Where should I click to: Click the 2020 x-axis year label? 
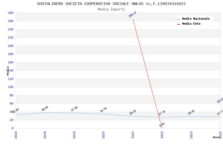coord(103,135)
